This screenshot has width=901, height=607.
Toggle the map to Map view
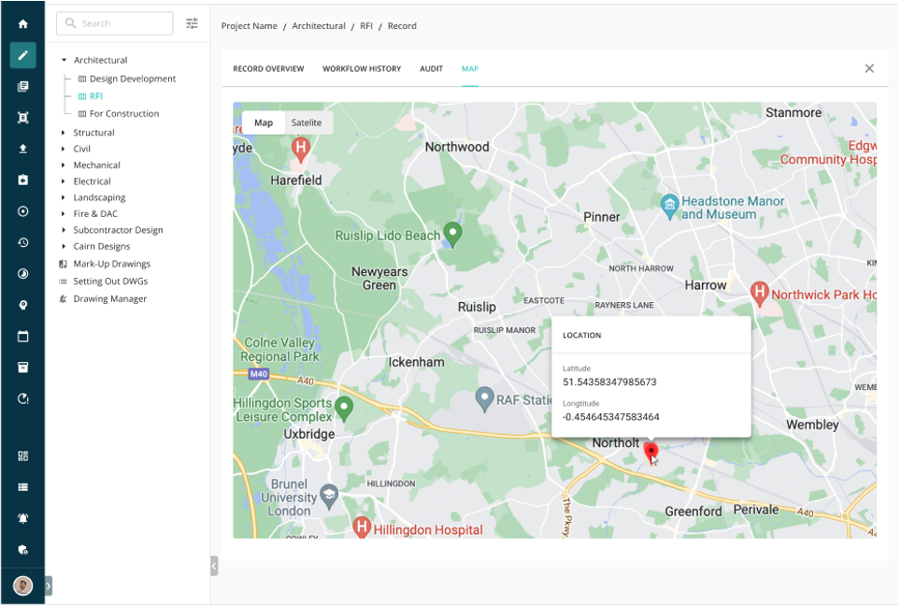pyautogui.click(x=264, y=123)
